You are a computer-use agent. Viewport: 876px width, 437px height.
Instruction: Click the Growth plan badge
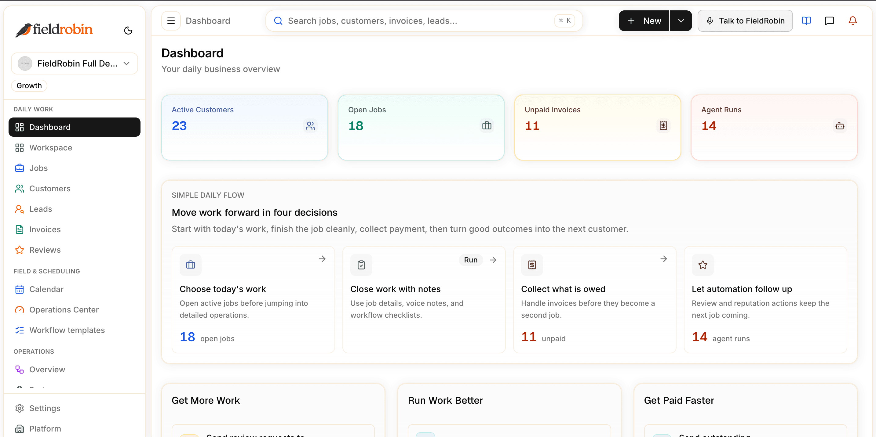pyautogui.click(x=29, y=86)
